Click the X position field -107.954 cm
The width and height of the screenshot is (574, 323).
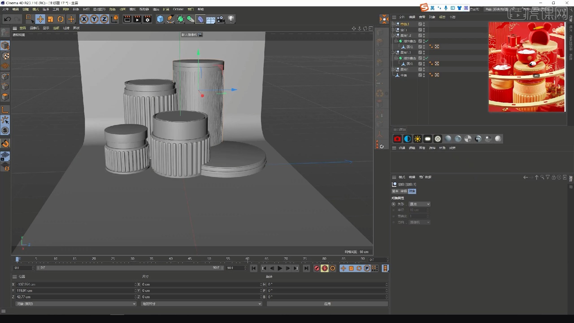point(76,284)
